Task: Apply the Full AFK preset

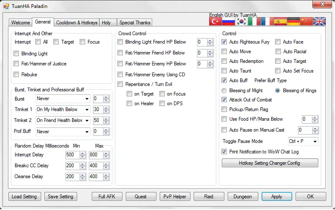Action: coord(107,197)
